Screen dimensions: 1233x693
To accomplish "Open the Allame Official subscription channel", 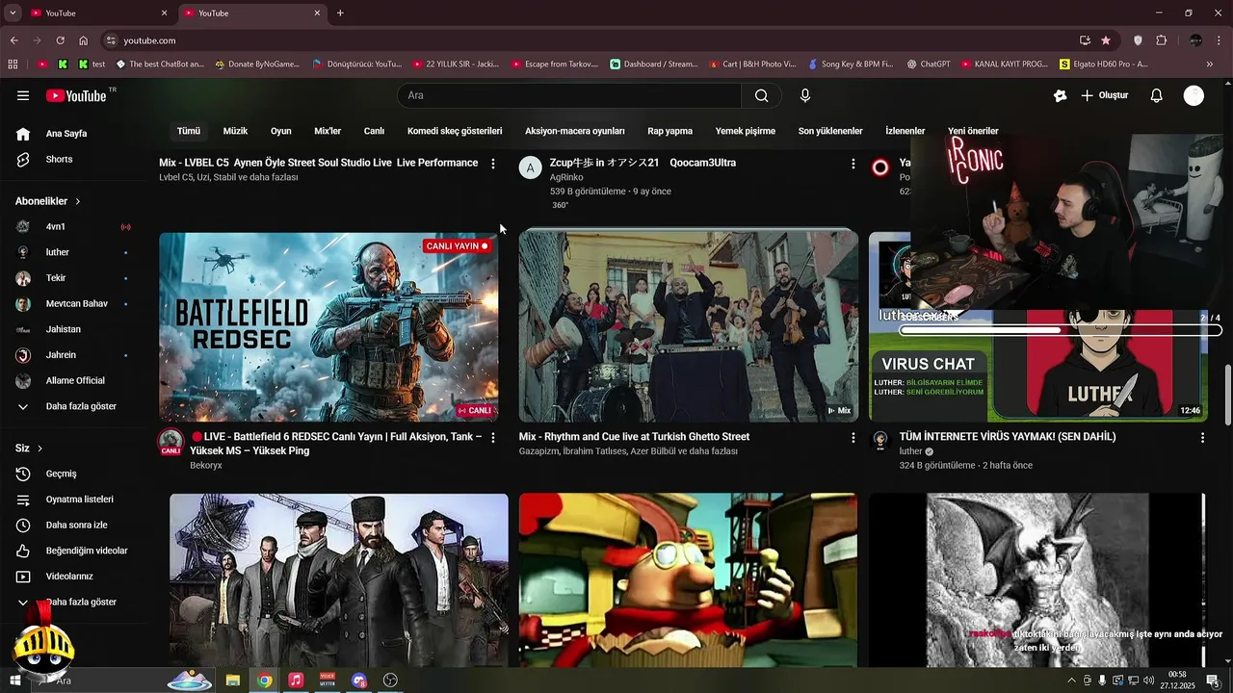I will pos(73,380).
